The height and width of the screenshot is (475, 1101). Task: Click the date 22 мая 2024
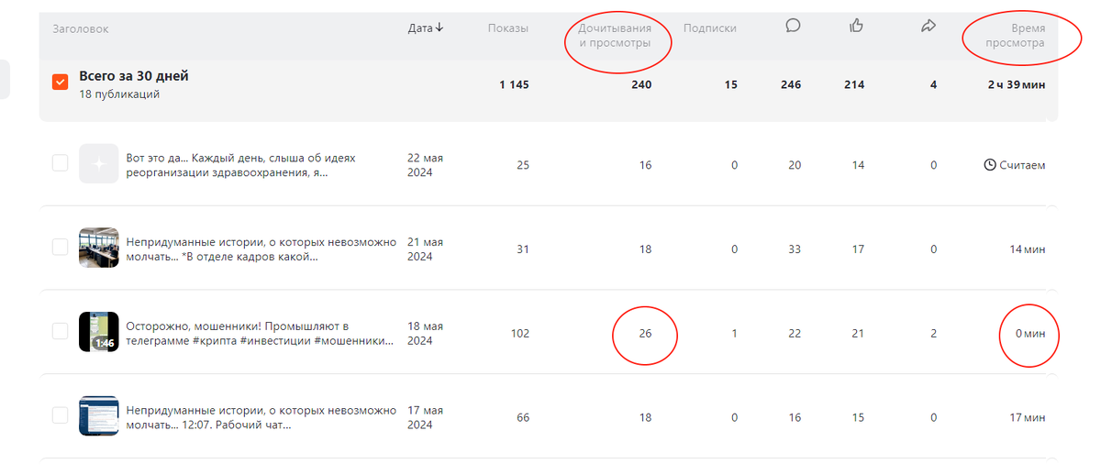(x=426, y=165)
